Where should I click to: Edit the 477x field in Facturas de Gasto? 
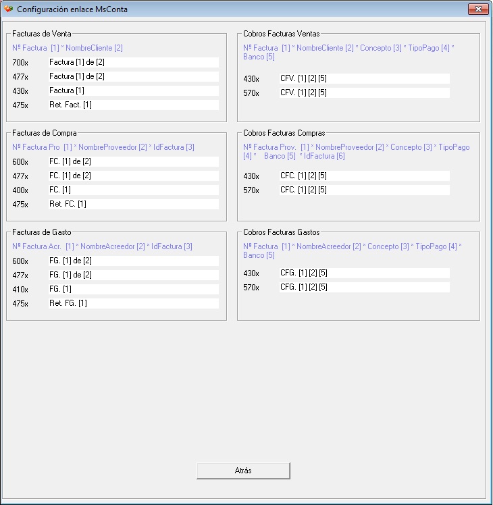click(x=134, y=275)
